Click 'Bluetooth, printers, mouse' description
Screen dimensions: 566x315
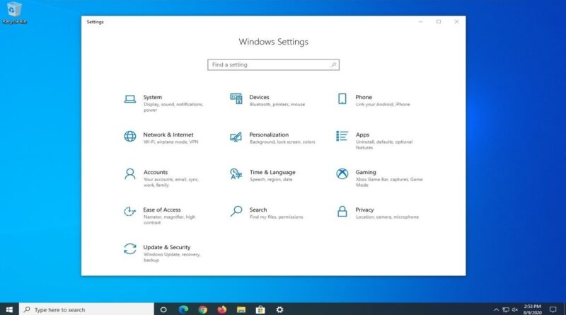tap(277, 104)
